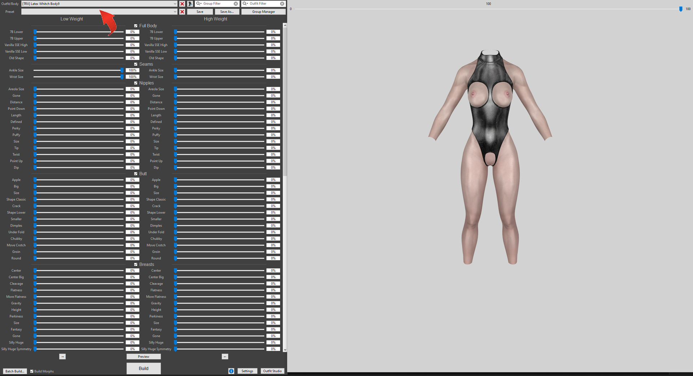The width and height of the screenshot is (693, 376).
Task: Click the Low Weight Fantasy label
Action: (16, 329)
